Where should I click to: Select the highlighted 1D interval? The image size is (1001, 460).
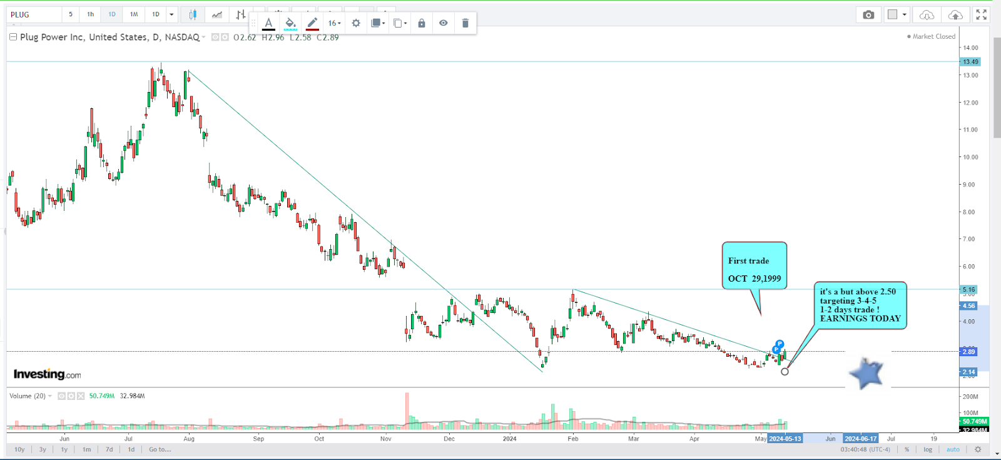coord(112,14)
